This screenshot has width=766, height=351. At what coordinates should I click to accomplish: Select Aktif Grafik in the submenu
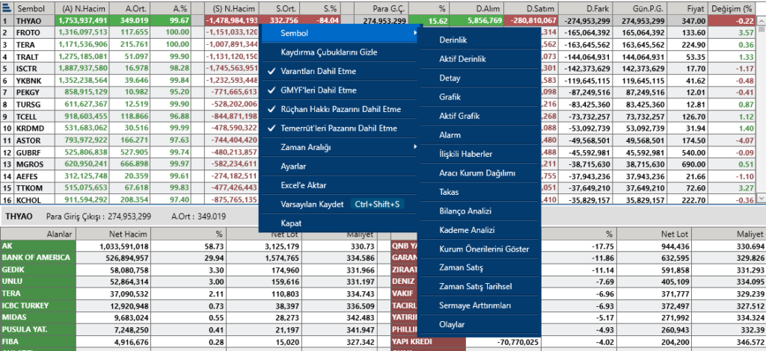pyautogui.click(x=459, y=117)
